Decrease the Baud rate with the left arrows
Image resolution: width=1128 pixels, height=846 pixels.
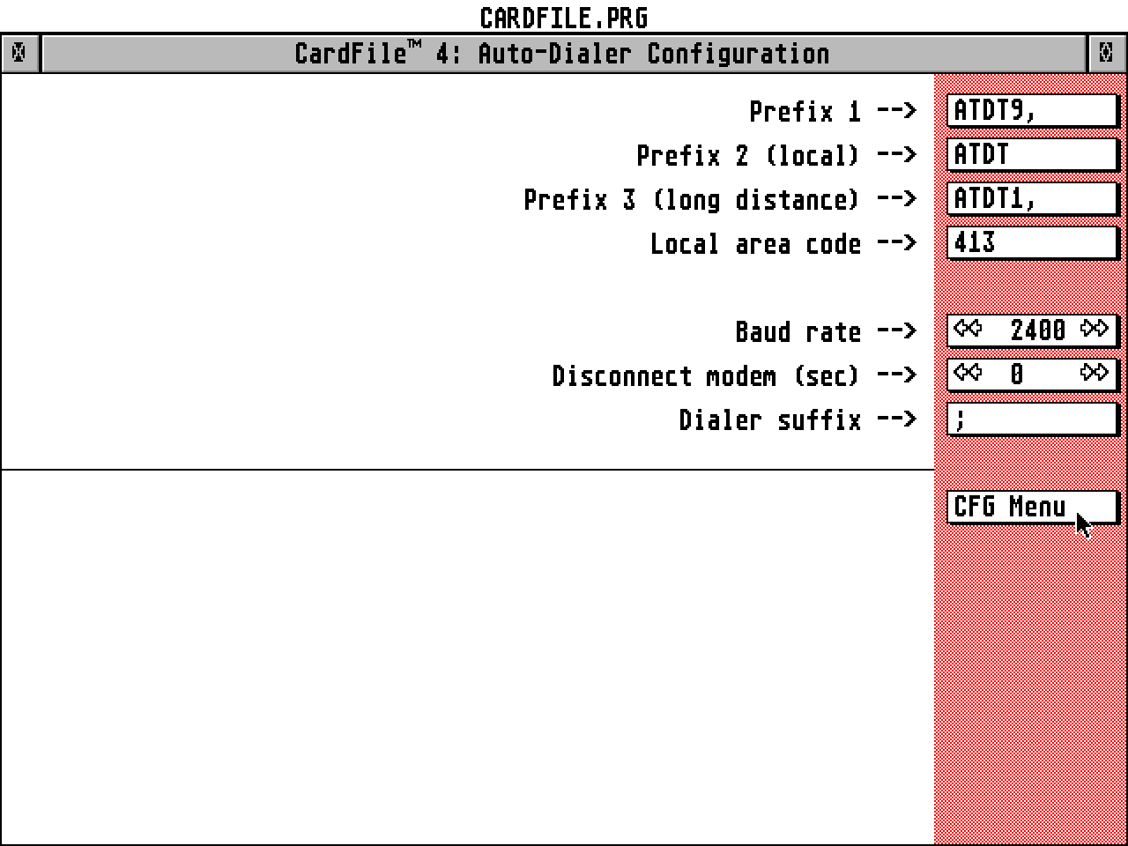pyautogui.click(x=968, y=330)
